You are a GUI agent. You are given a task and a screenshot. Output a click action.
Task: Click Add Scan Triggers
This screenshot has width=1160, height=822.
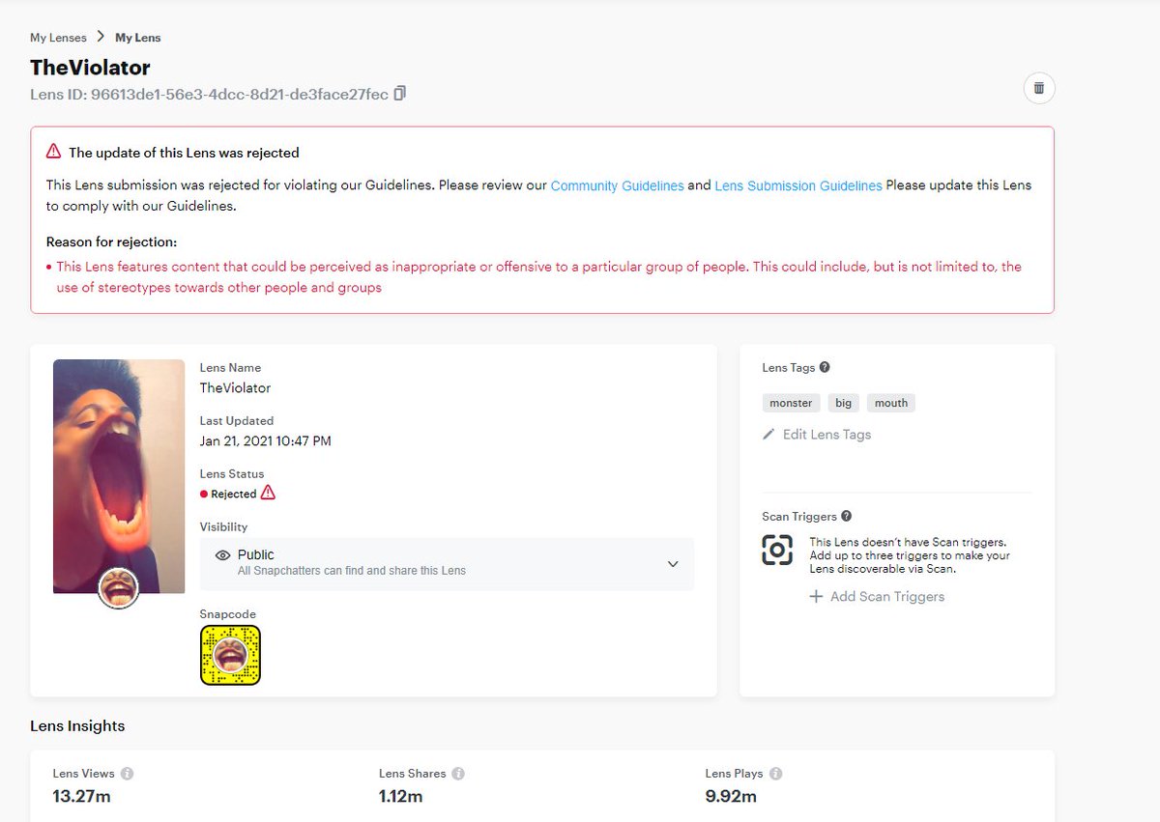(887, 596)
